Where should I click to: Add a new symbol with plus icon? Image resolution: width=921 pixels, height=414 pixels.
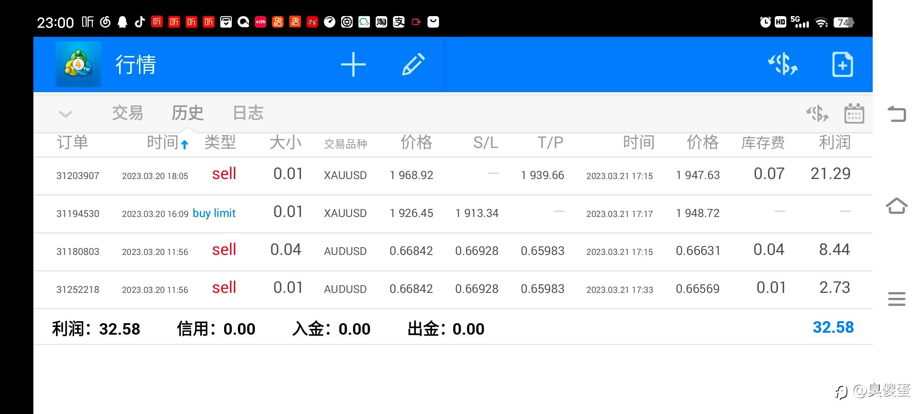coord(353,64)
